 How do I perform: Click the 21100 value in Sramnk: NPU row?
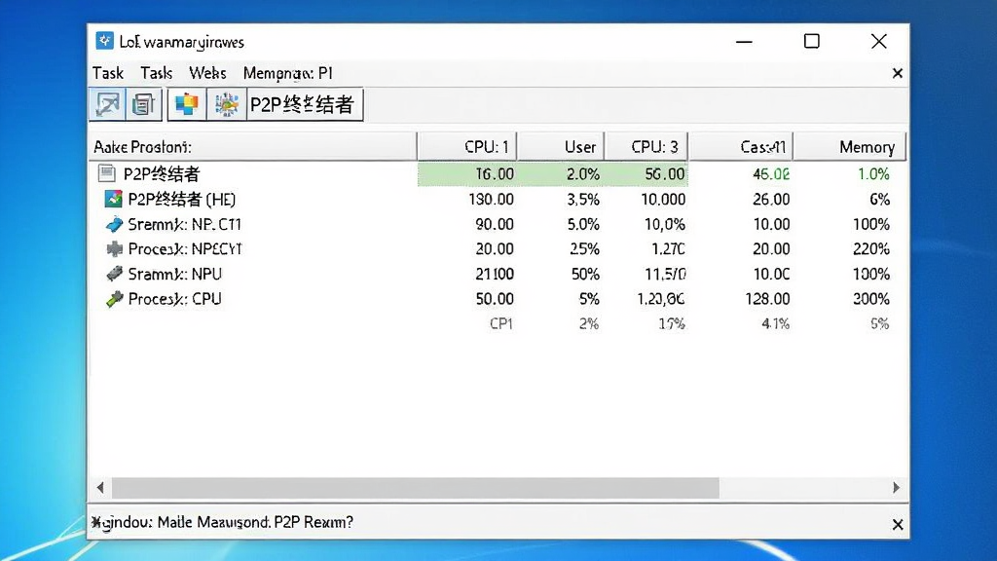coord(494,274)
